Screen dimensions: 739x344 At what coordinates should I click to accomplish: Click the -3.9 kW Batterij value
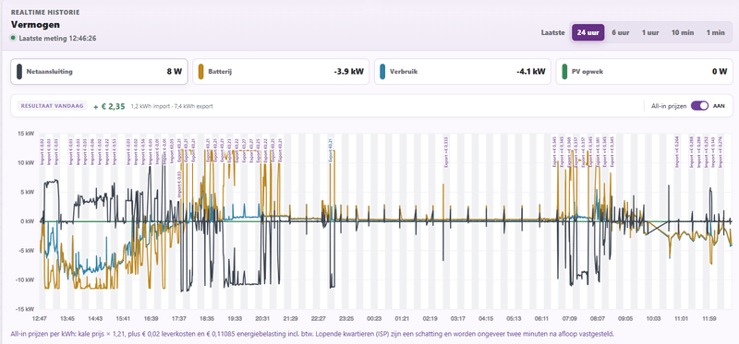pyautogui.click(x=350, y=72)
